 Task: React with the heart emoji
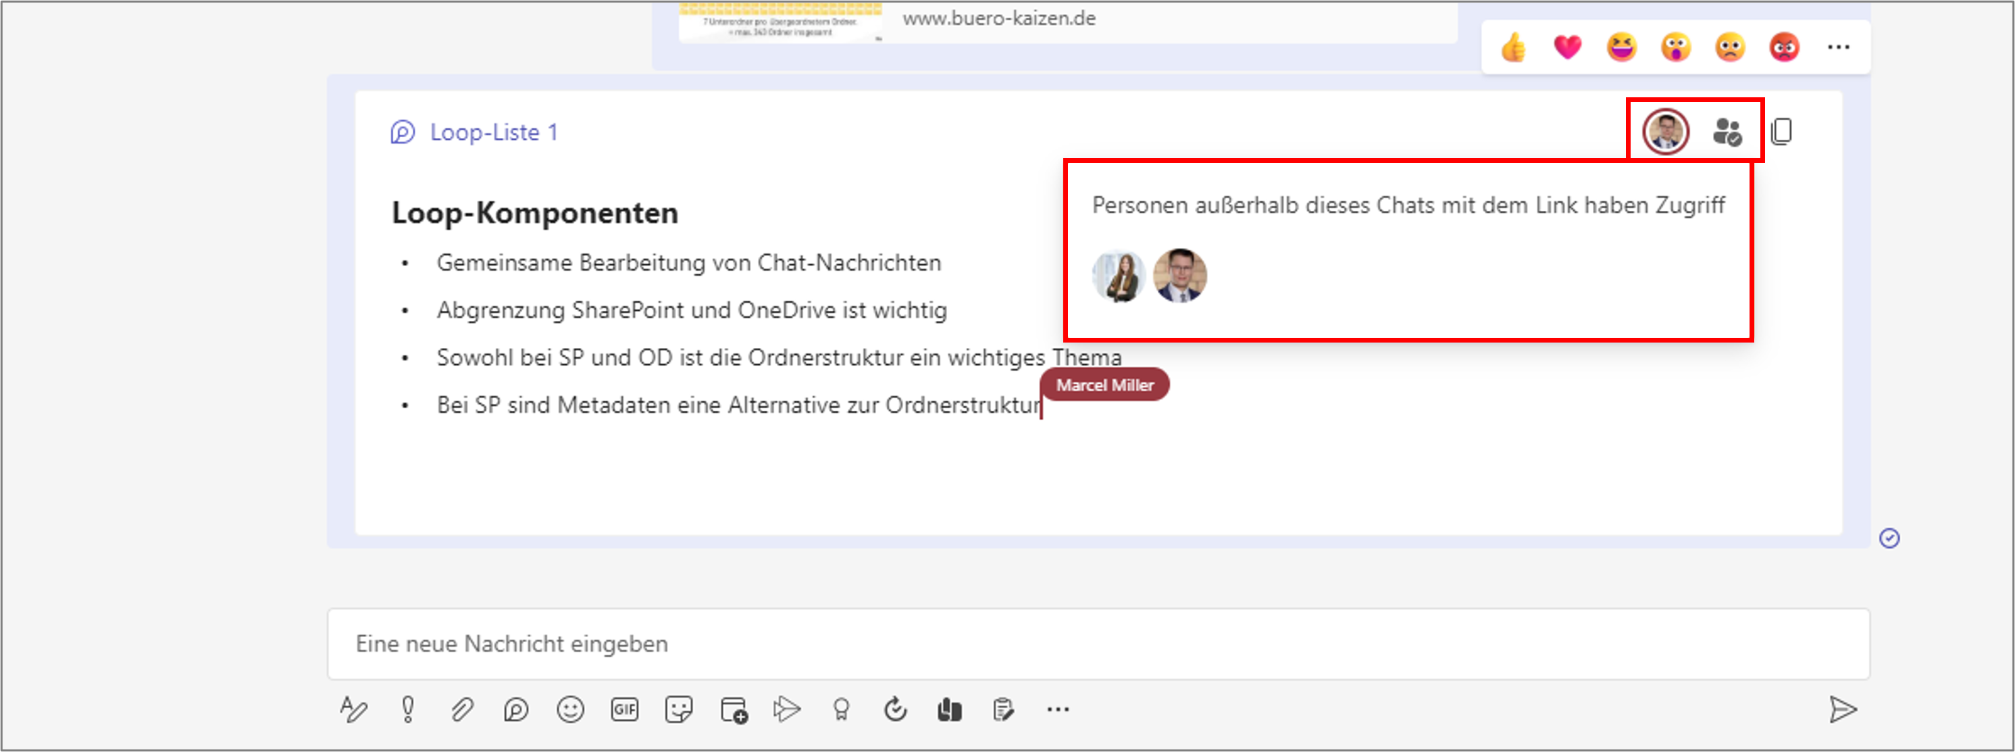(x=1568, y=47)
